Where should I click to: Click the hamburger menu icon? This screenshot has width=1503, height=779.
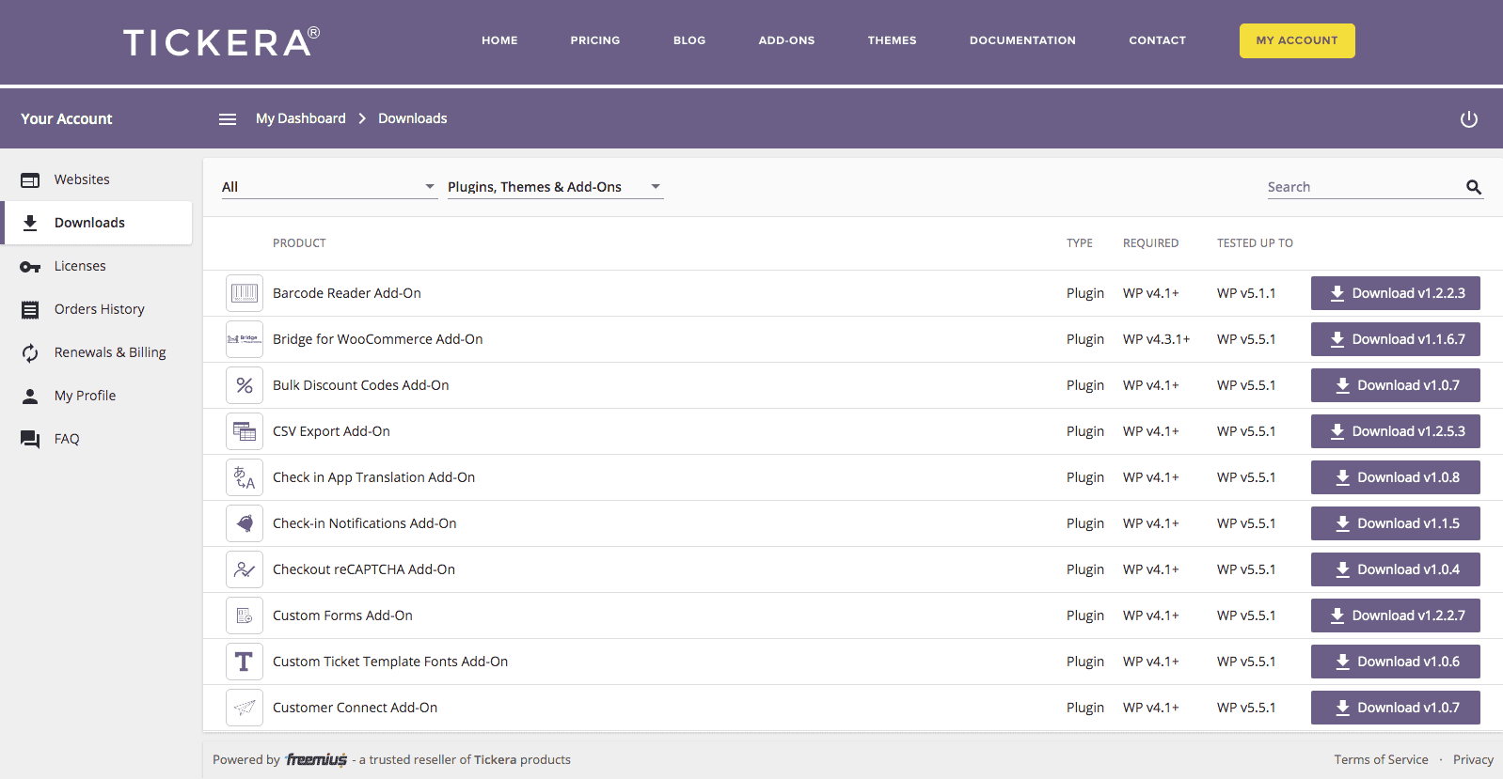228,119
